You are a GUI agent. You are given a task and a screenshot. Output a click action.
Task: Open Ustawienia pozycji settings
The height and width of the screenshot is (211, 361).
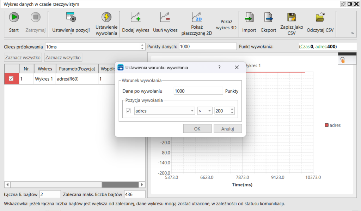pos(71,24)
